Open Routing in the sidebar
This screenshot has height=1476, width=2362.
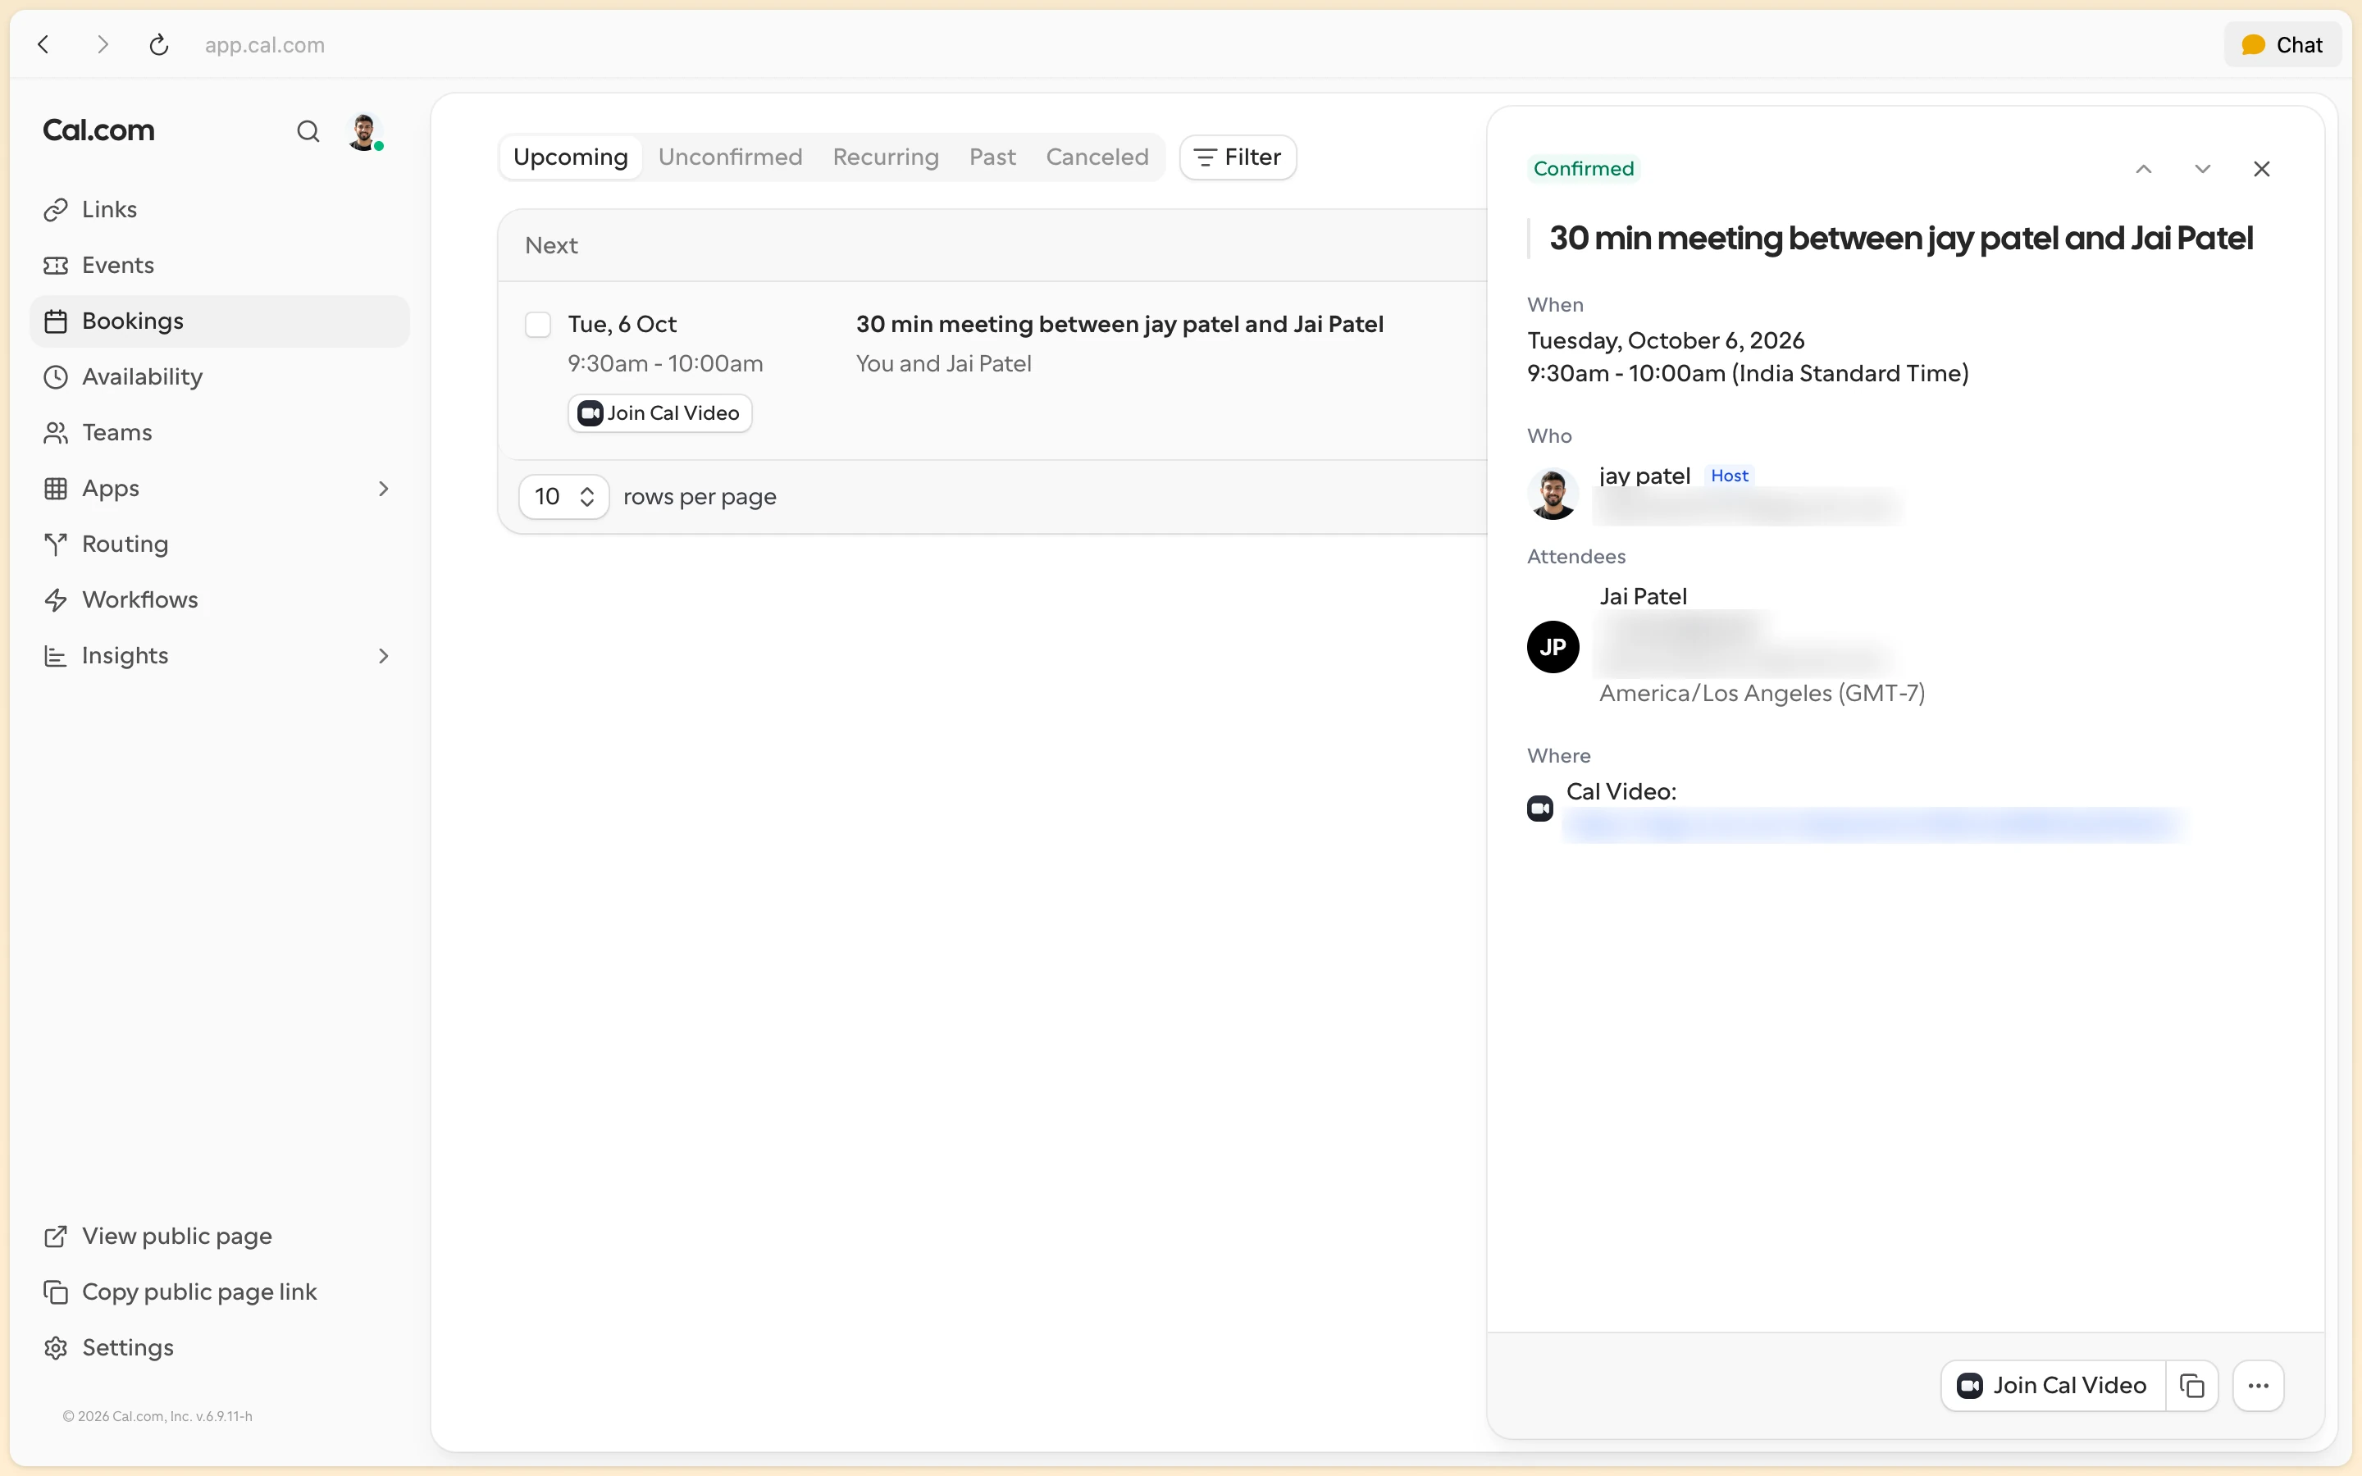220,544
